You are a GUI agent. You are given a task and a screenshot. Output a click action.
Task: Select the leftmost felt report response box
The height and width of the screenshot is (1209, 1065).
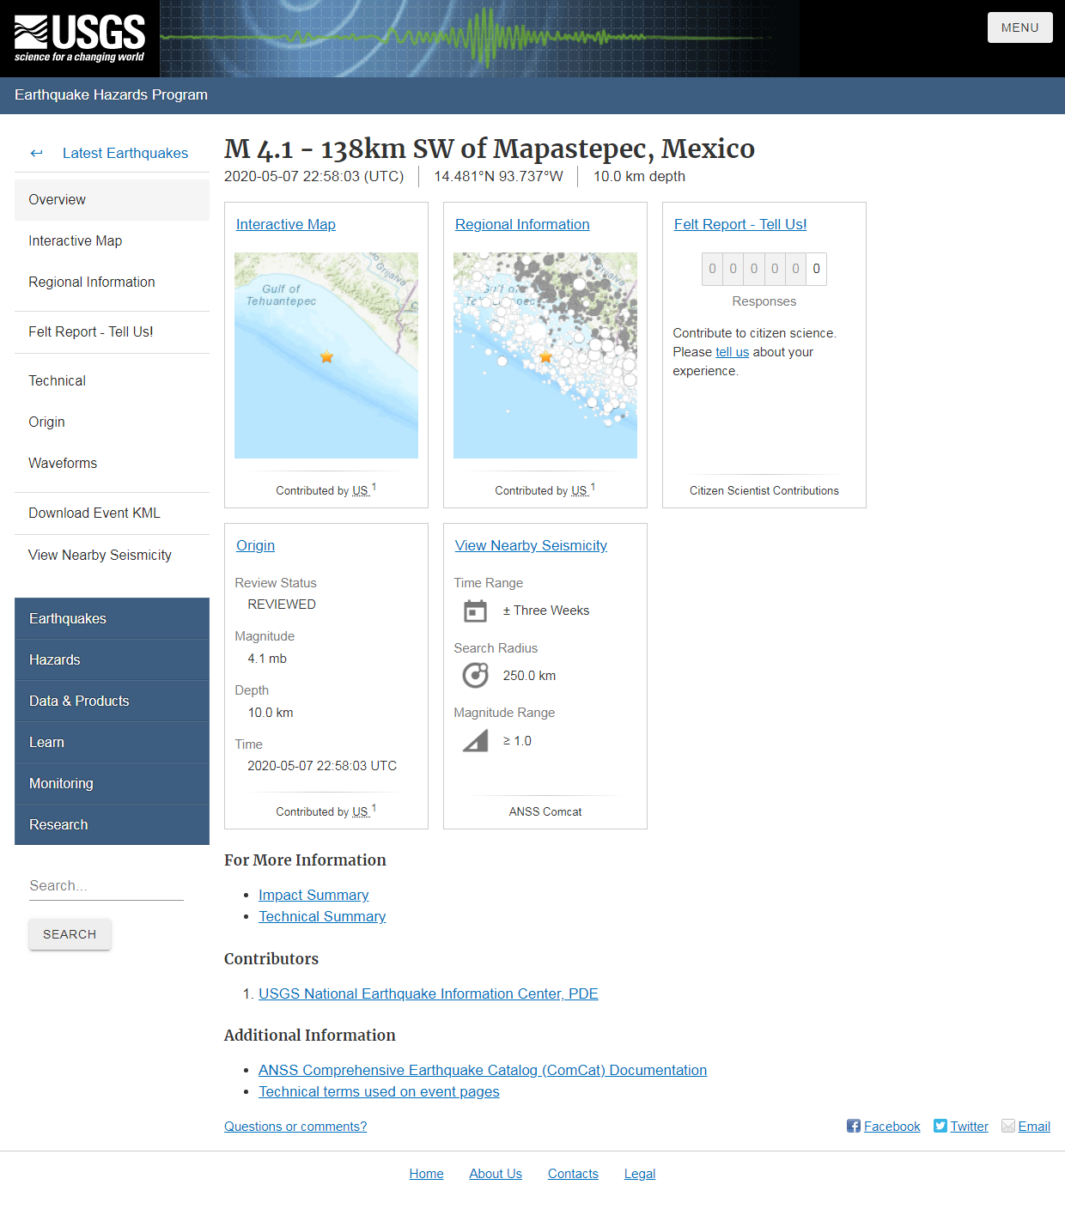pyautogui.click(x=712, y=269)
